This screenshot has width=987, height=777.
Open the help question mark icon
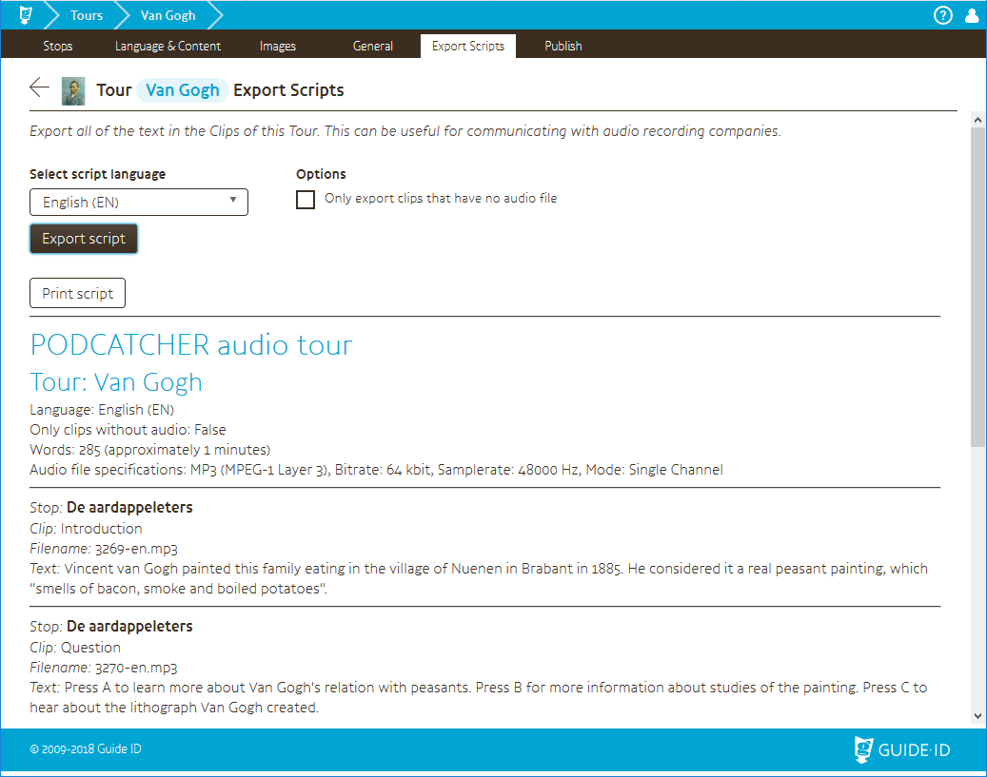[942, 15]
